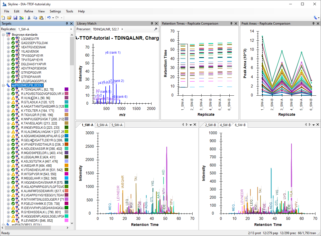Viewport: 321px width, 236px height.
Task: Open Library Match properties with the wrench icon
Action: [x=156, y=29]
